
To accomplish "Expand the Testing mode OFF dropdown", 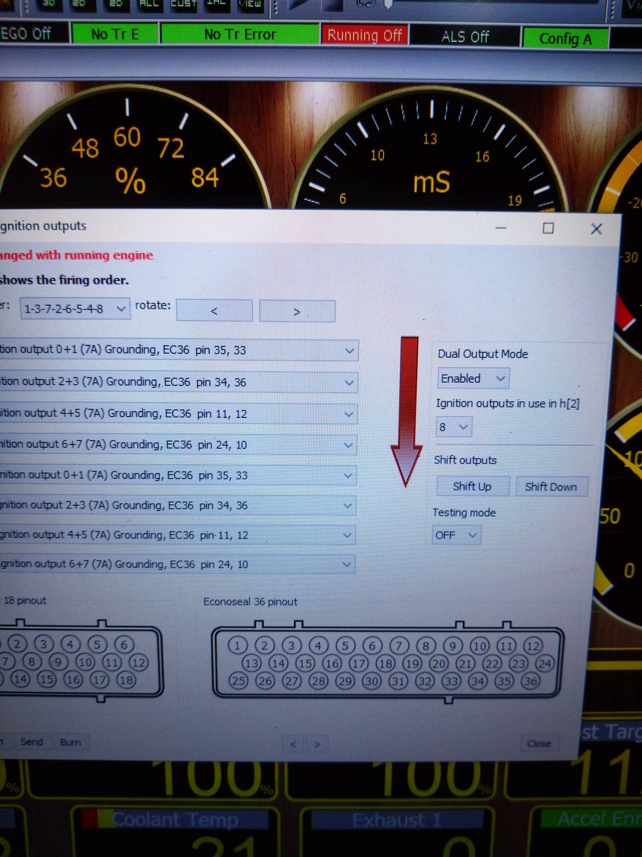I will pos(456,535).
